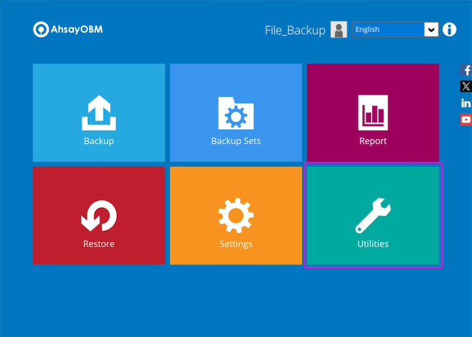Click the Report bar chart icon

coord(372,112)
